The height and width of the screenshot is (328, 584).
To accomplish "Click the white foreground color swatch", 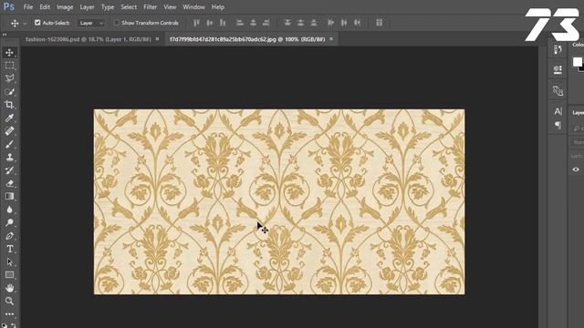I will (x=578, y=62).
